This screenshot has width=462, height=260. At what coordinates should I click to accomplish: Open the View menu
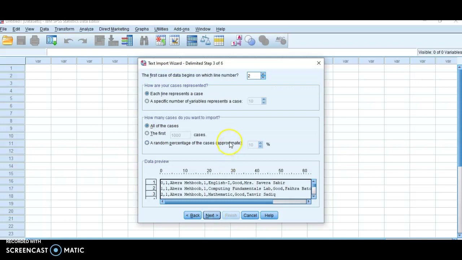[x=30, y=29]
